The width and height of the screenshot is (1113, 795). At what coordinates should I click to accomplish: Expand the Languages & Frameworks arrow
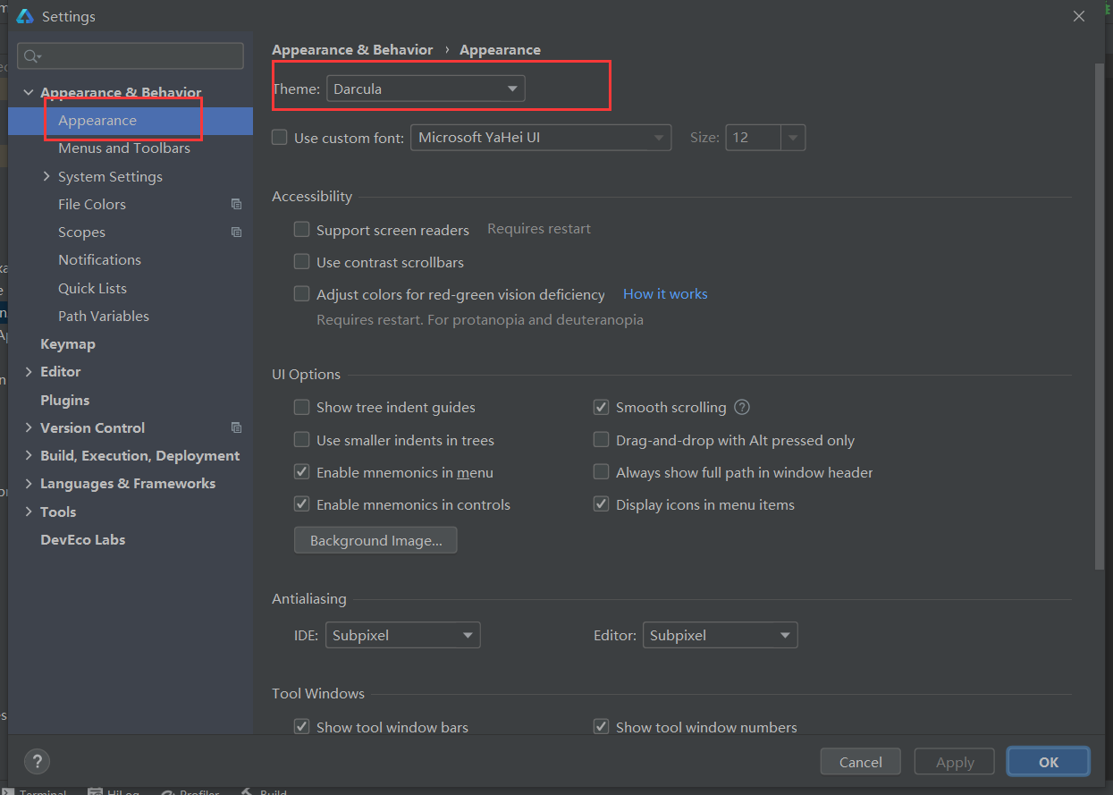tap(29, 483)
